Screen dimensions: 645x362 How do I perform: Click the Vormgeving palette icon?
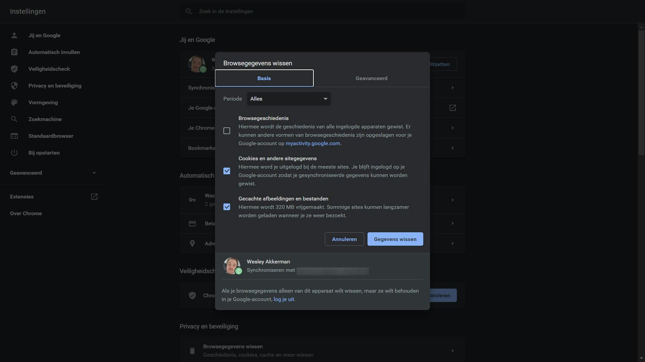tap(14, 102)
